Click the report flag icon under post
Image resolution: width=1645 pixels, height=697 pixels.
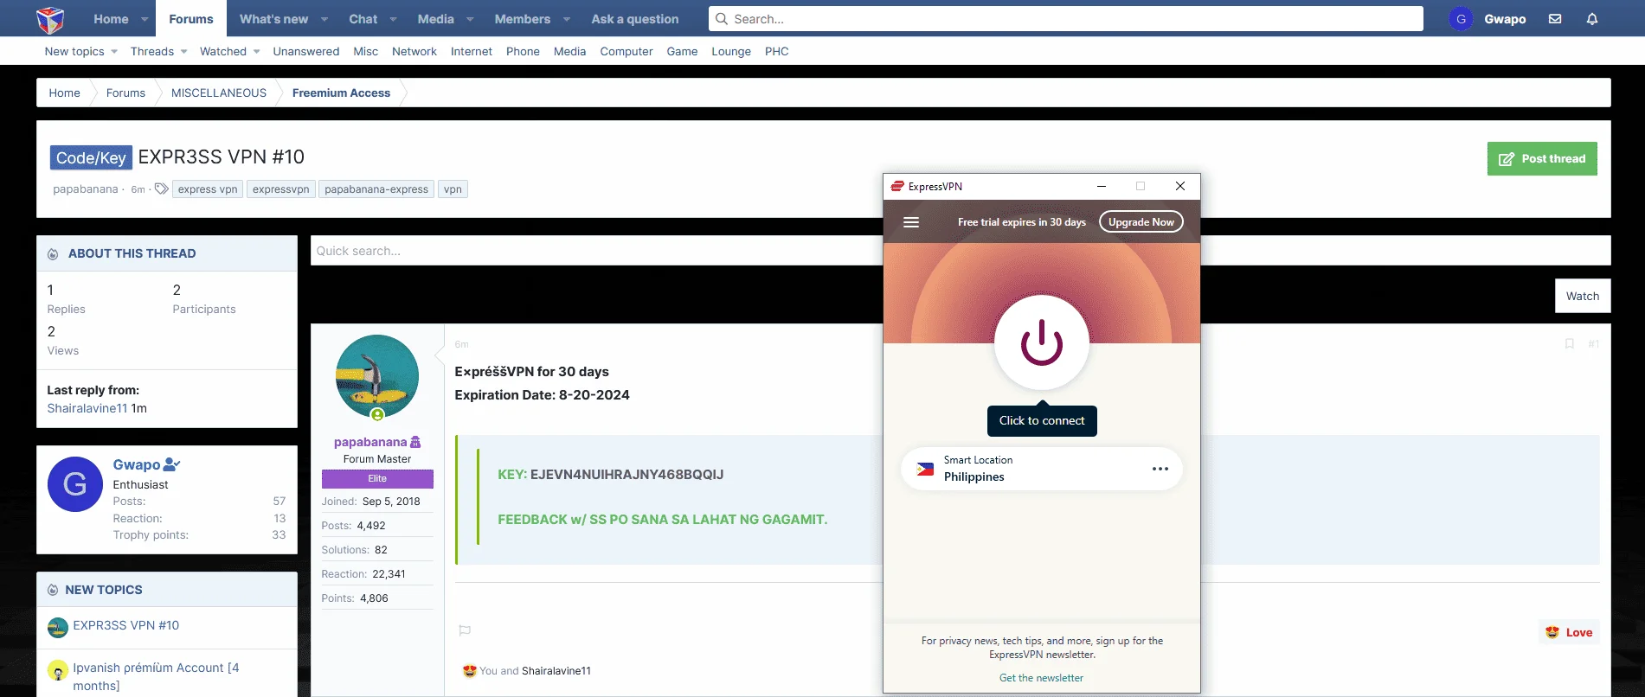pyautogui.click(x=465, y=630)
